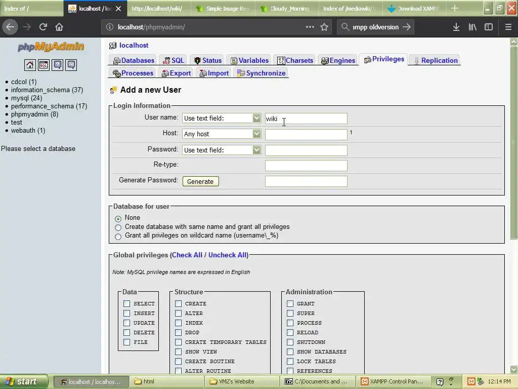Open downloads arrow icon in toolbar

(456, 27)
